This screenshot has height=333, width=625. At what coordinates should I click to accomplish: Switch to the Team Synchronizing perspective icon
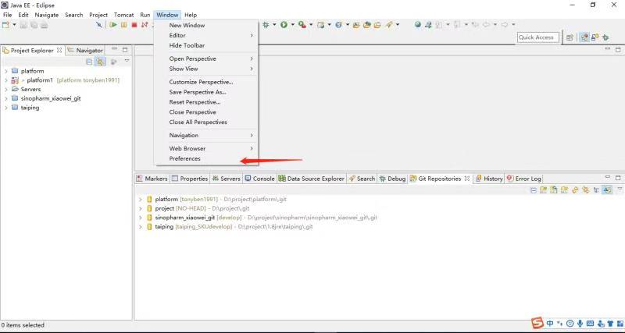click(595, 37)
